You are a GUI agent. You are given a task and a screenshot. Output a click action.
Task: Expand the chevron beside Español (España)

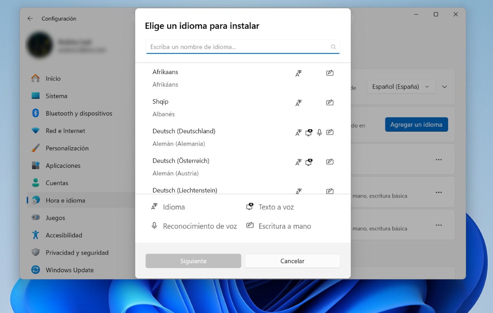pos(445,87)
